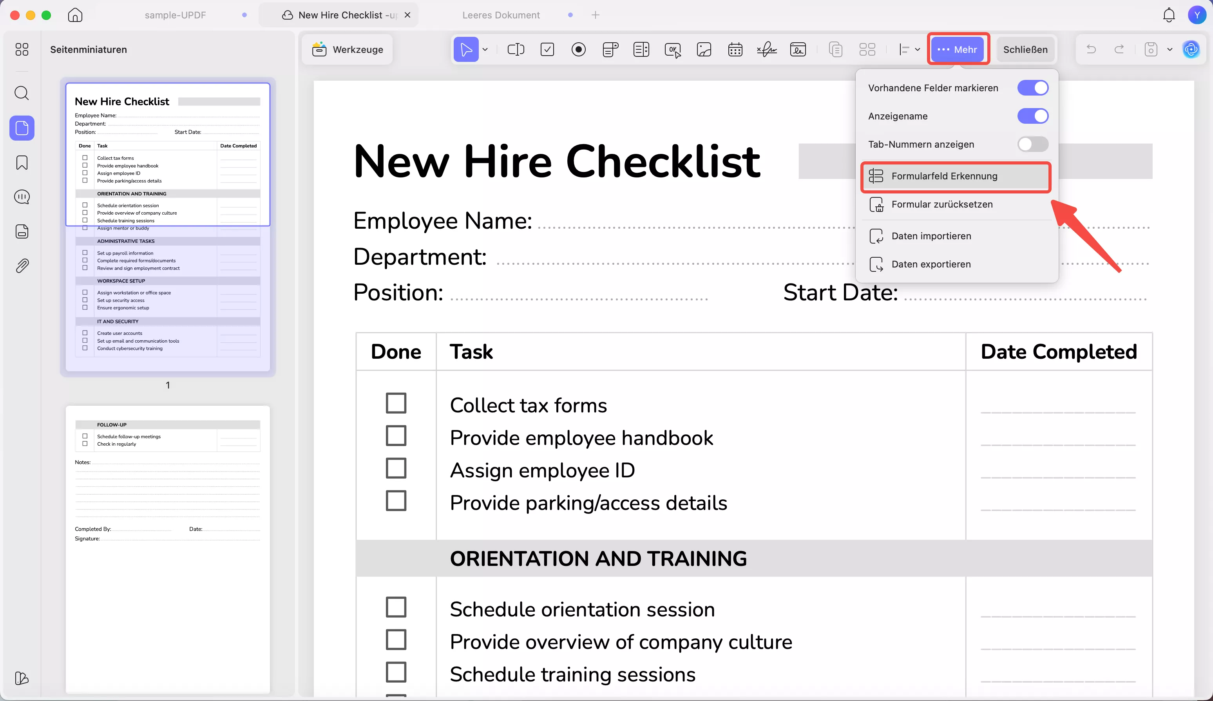Open the search magnifier in sidebar
The image size is (1213, 701).
pos(22,93)
